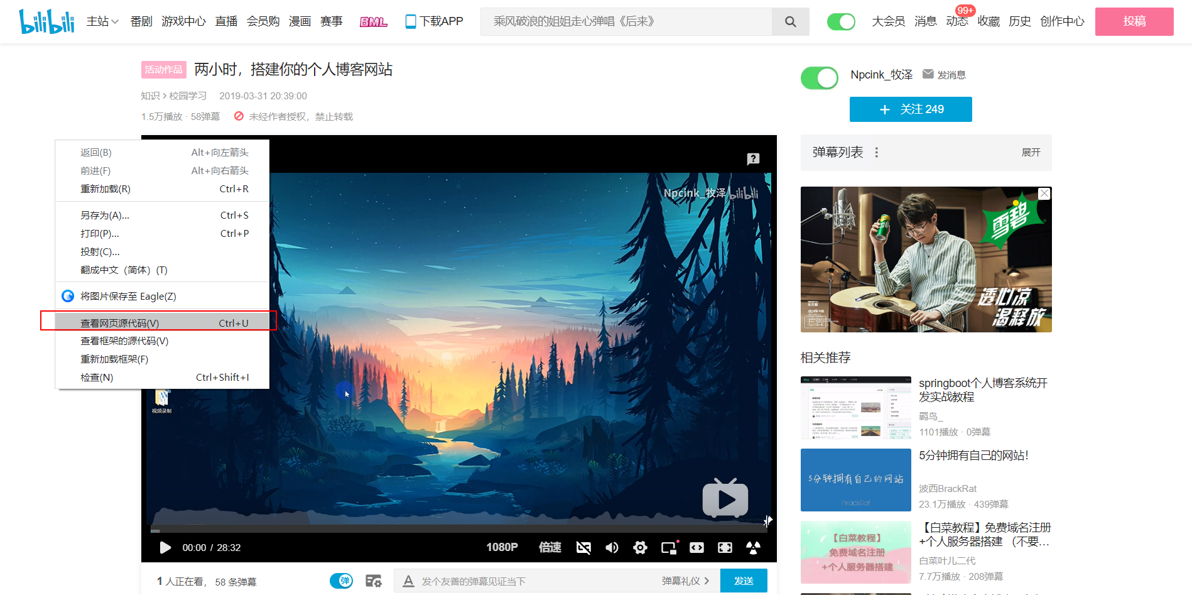The height and width of the screenshot is (595, 1192).
Task: Expand the danmaku list with 展开
Action: point(1031,153)
